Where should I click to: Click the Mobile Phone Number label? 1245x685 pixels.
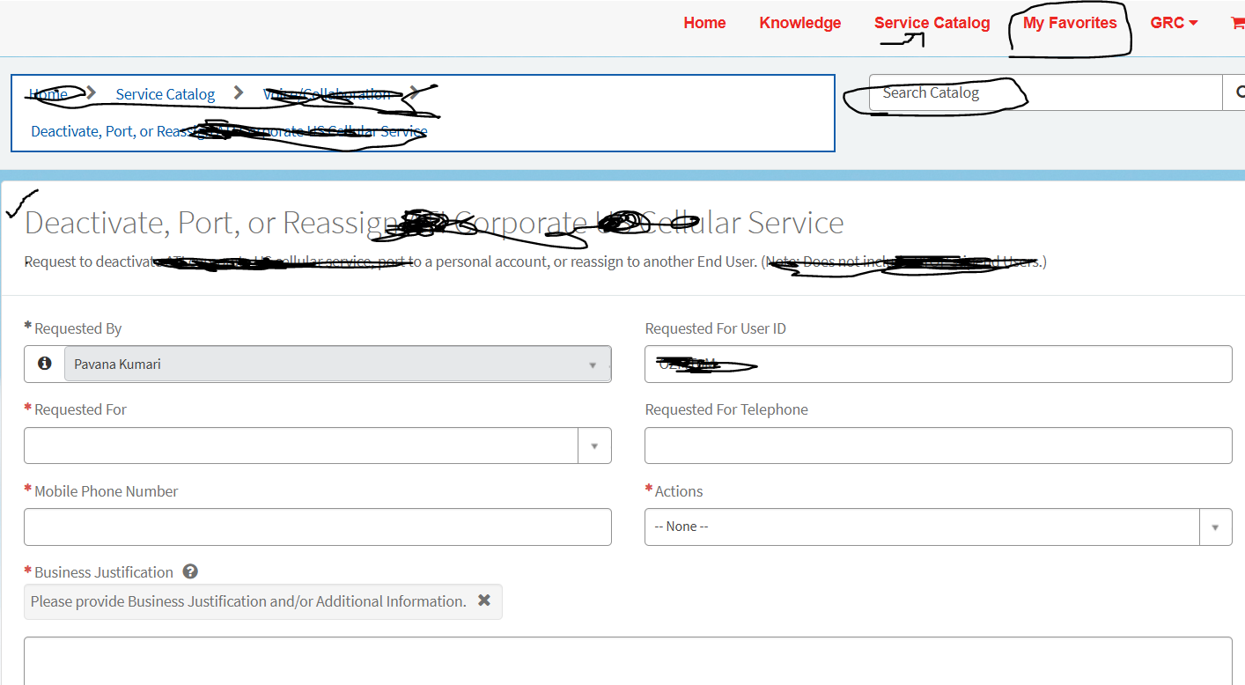106,491
